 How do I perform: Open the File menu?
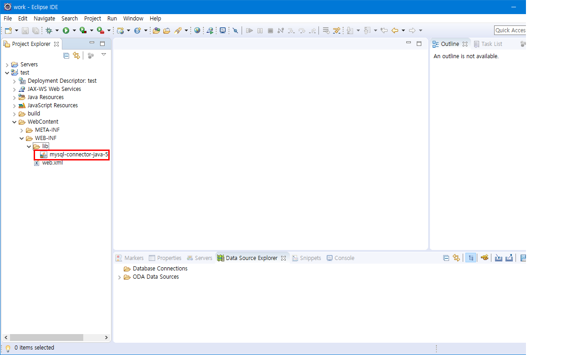click(8, 19)
